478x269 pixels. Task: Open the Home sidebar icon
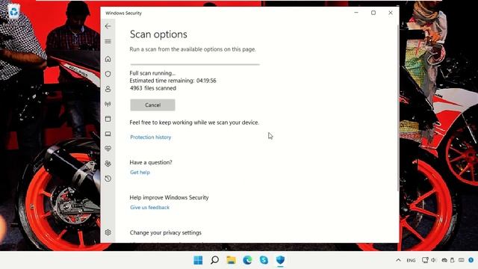coord(108,59)
